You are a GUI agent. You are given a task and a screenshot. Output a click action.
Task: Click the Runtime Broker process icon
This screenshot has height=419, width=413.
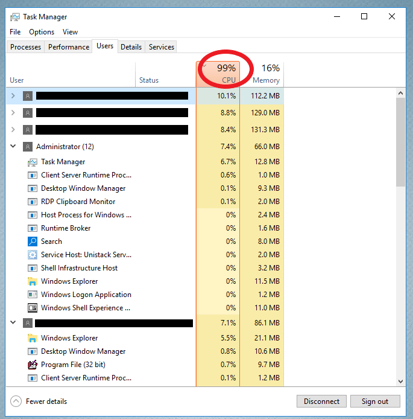33,228
